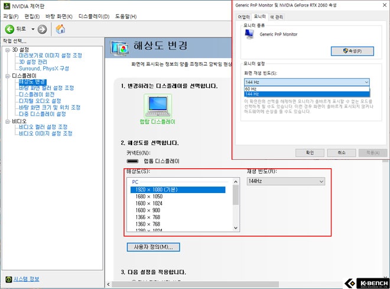Select Surround, PhysX 구성 item
The width and height of the screenshot is (390, 289).
(44, 68)
